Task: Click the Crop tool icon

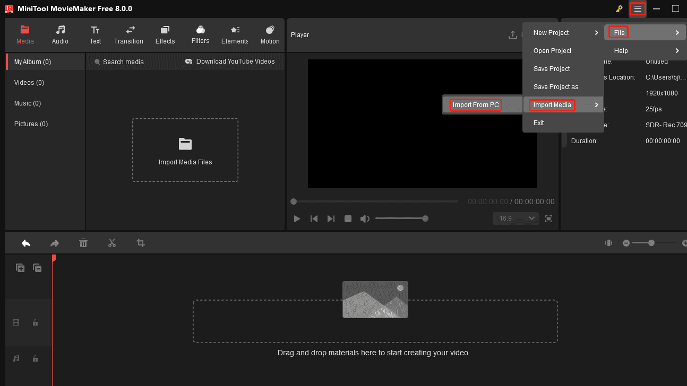Action: [x=140, y=243]
